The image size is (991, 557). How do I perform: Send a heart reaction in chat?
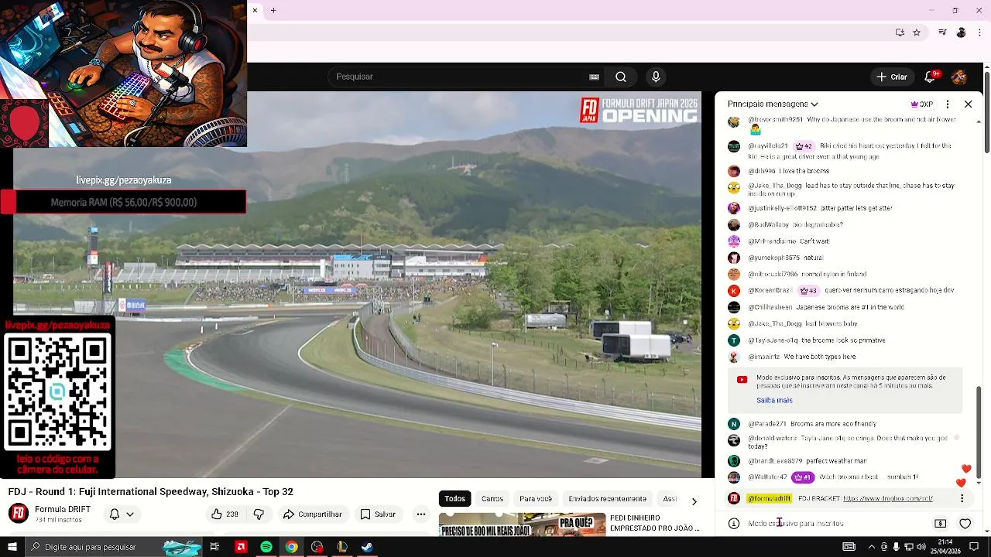pyautogui.click(x=965, y=524)
